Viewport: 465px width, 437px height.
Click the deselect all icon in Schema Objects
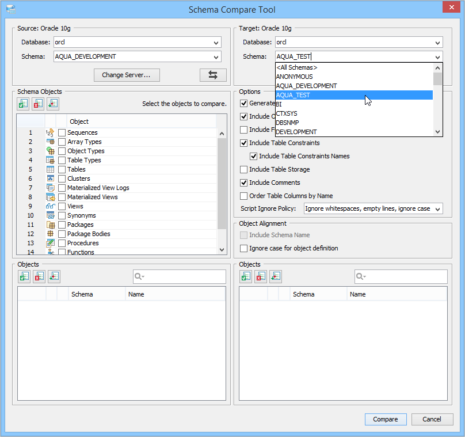tap(38, 104)
